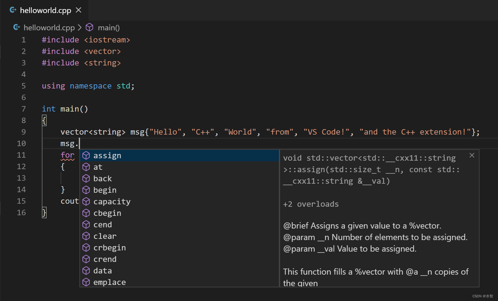Viewport: 498px width, 301px height.
Task: Click line number 16 in the gutter
Action: 21,212
